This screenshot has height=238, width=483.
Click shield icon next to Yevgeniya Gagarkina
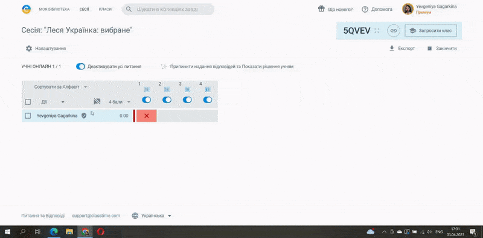[84, 116]
